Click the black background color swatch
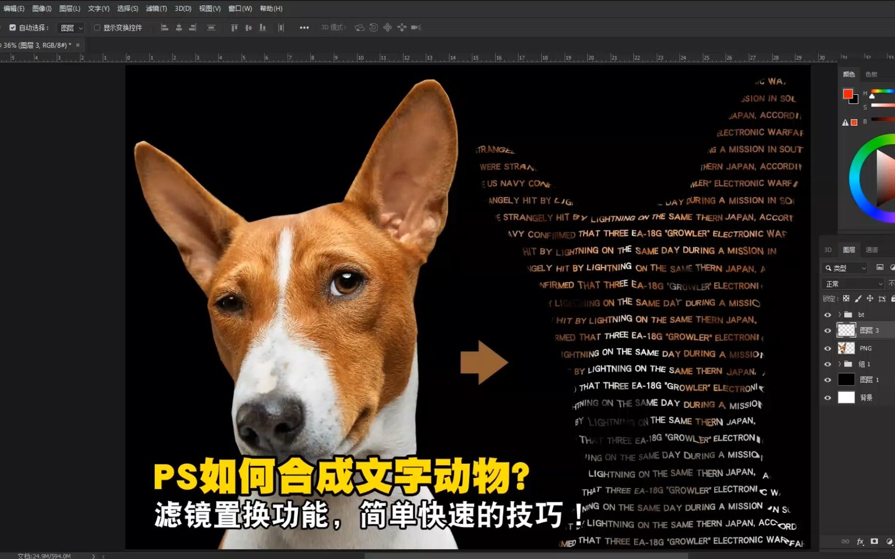Image resolution: width=895 pixels, height=559 pixels. tap(856, 101)
